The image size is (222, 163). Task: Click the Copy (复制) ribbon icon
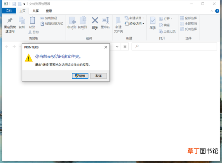pyautogui.click(x=22, y=20)
